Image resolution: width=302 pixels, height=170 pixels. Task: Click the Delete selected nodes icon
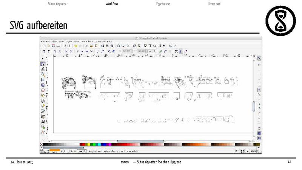point(49,51)
